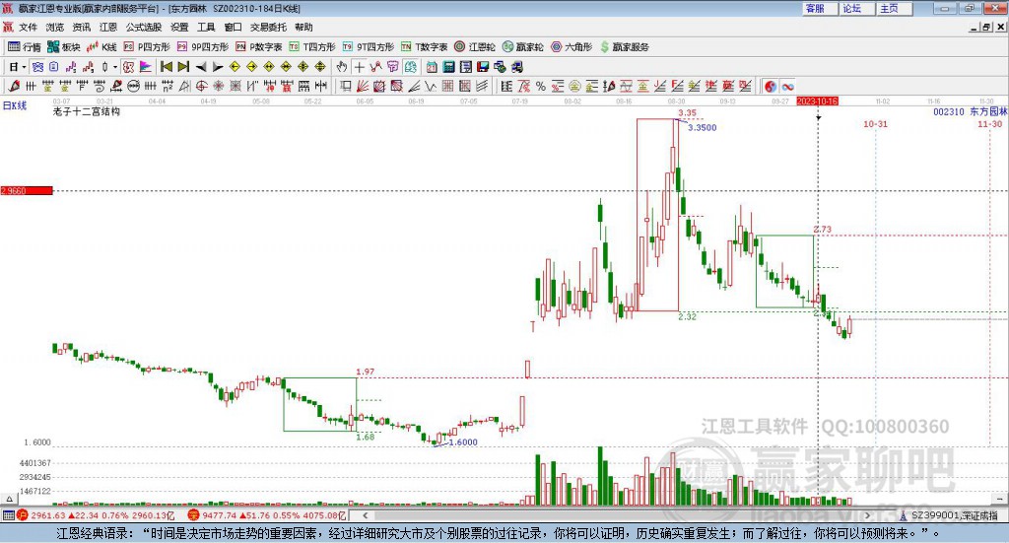Jump to last bar with skip-to-end icon
1009x543 pixels.
[x=183, y=67]
